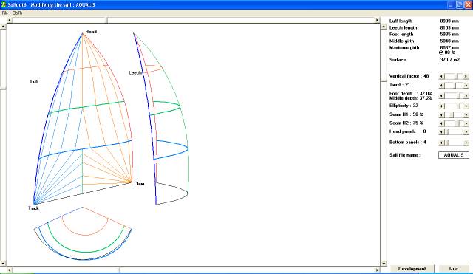Increase Head panels with right arrow

click(x=466, y=132)
